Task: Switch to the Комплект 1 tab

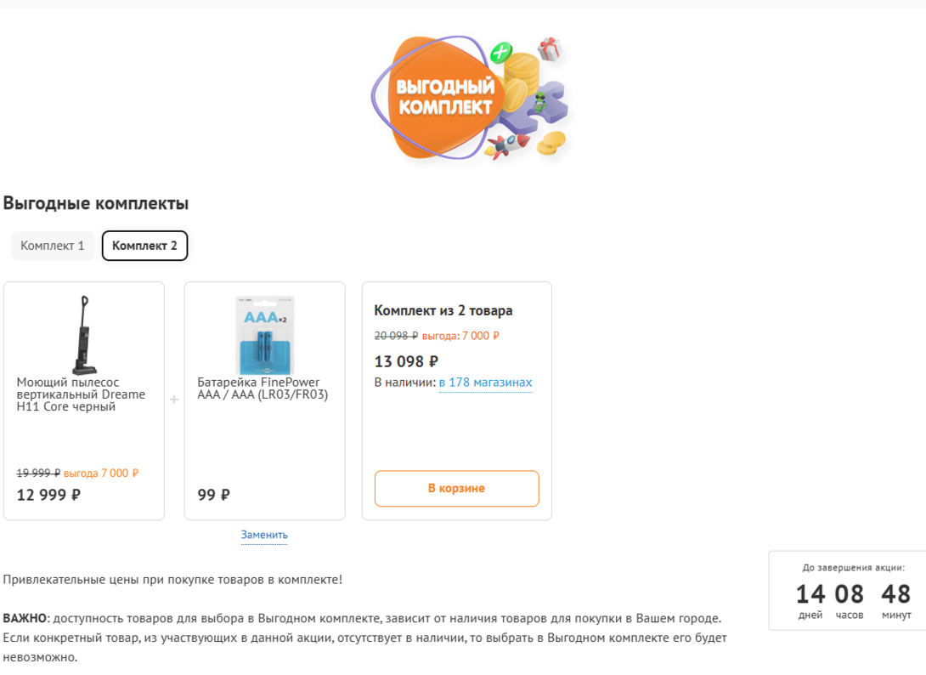Action: [53, 246]
